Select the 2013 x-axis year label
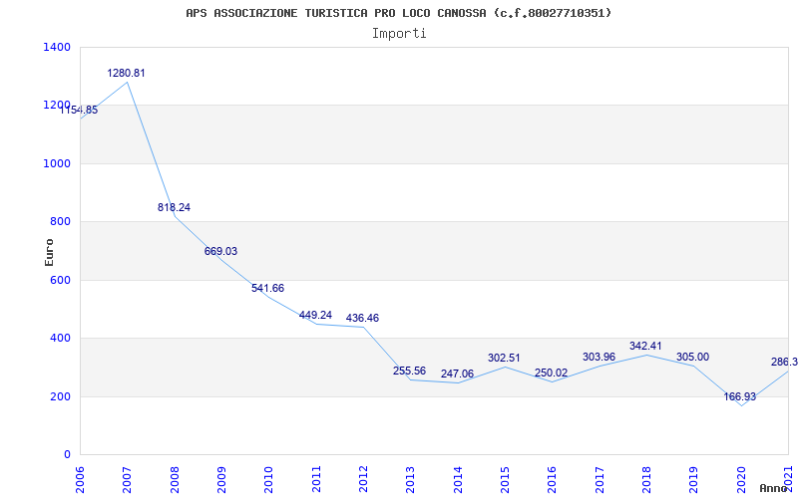 tap(410, 480)
